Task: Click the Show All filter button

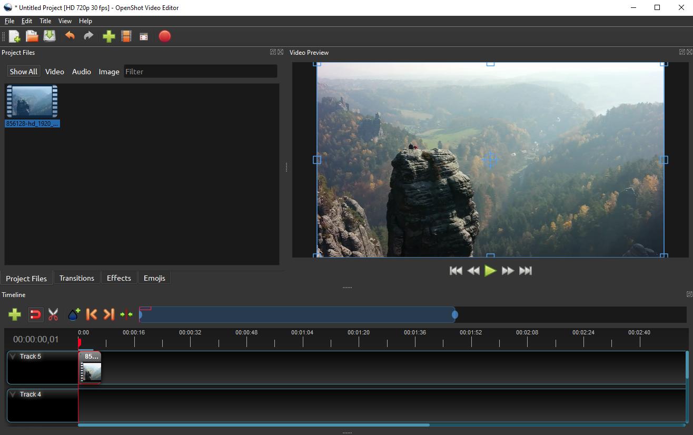Action: click(23, 72)
